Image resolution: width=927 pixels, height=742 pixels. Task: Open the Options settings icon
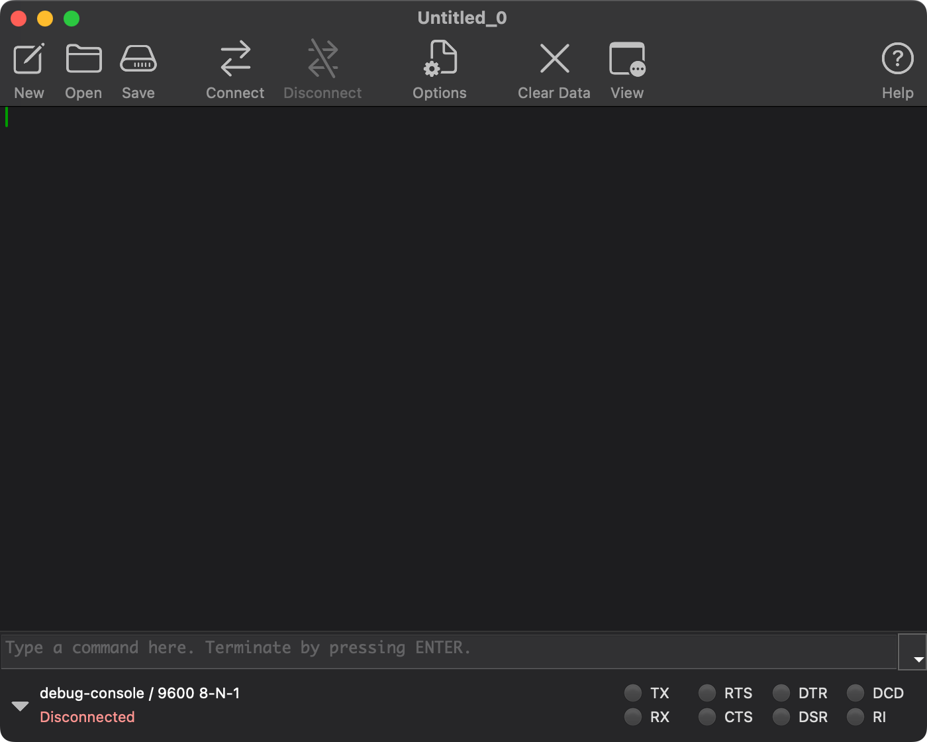[x=440, y=60]
